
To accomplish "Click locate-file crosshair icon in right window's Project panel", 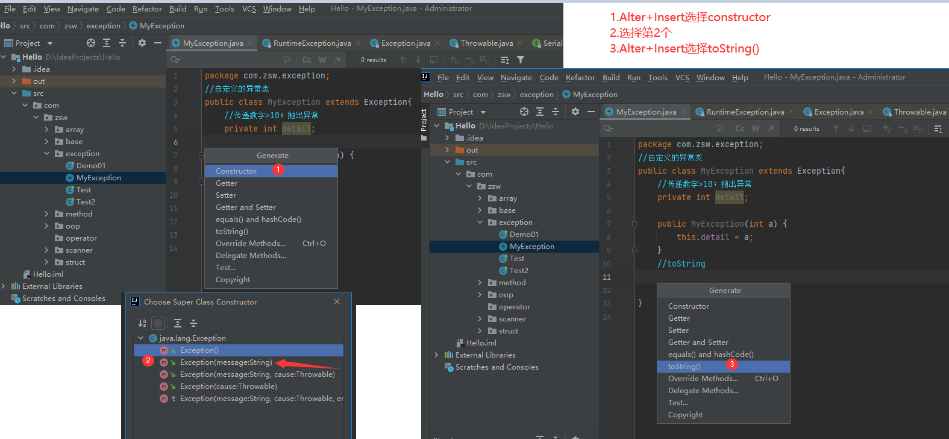I will [x=524, y=112].
